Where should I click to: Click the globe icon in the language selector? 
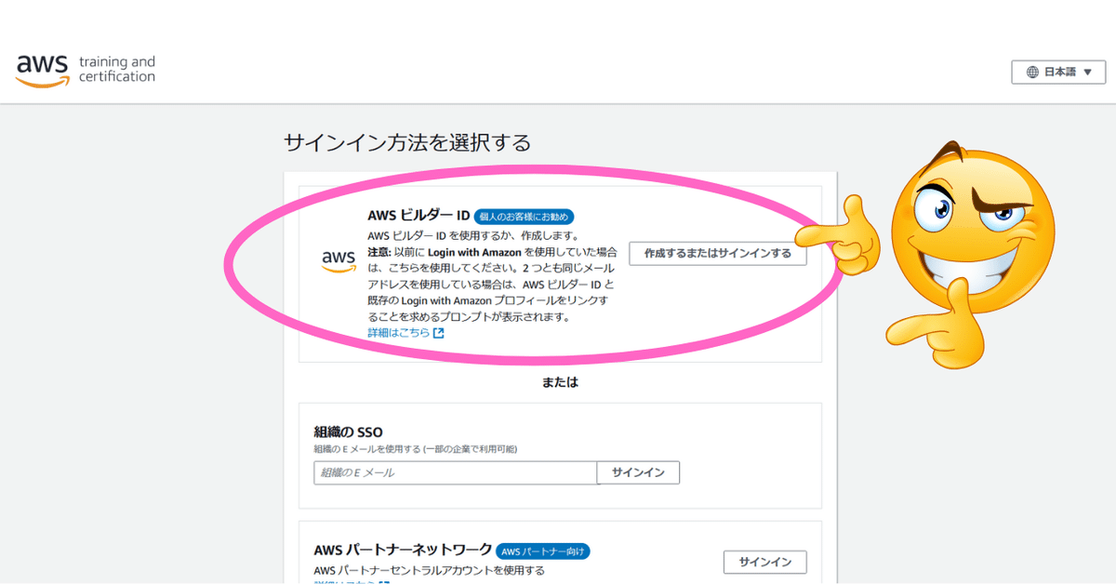point(1032,72)
